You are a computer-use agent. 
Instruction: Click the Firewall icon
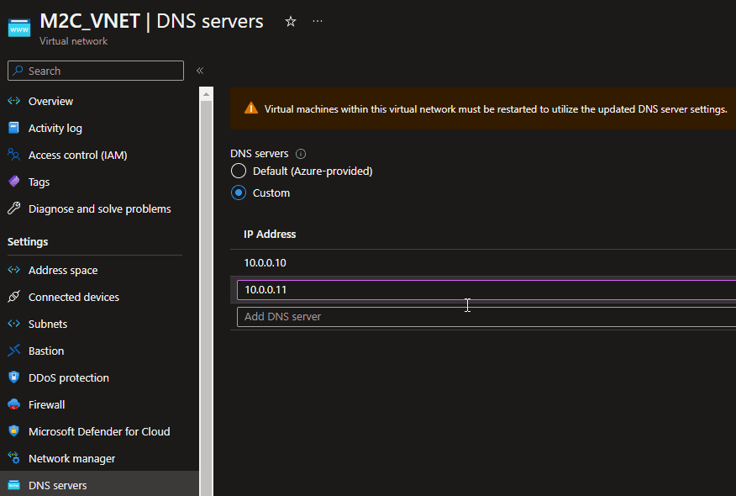(14, 404)
